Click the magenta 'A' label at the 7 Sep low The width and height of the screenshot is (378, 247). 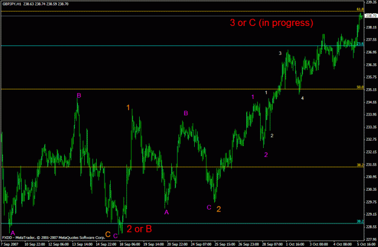(x=13, y=233)
